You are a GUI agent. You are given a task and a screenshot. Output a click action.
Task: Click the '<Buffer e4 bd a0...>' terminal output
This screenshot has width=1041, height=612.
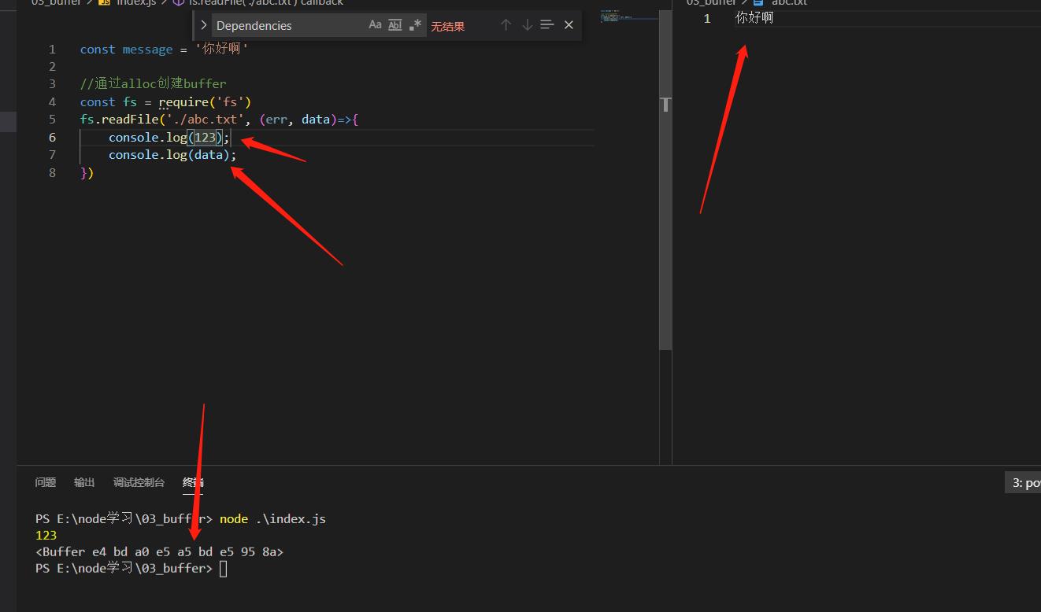(159, 552)
